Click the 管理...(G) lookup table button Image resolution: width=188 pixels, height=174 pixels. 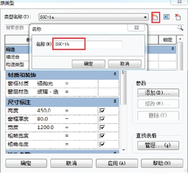tap(158, 145)
